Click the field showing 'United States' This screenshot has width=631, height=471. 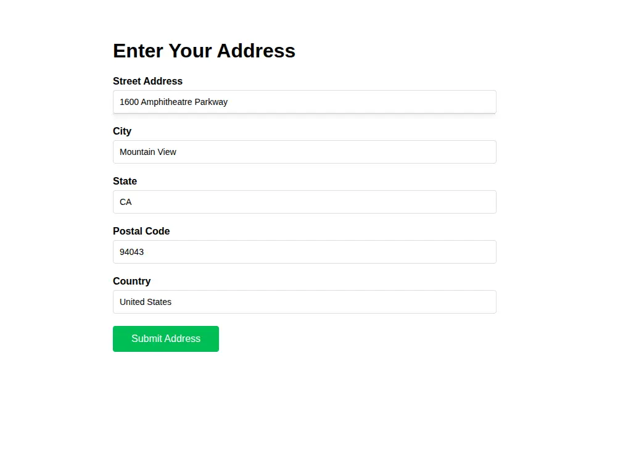[145, 302]
